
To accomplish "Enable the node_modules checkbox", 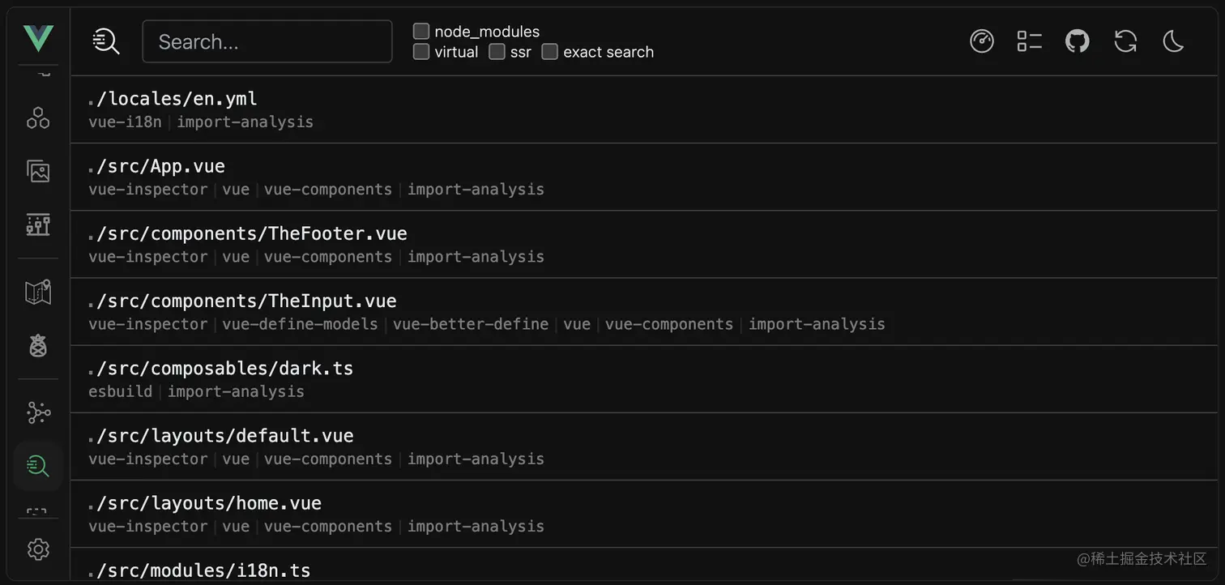I will [x=421, y=31].
